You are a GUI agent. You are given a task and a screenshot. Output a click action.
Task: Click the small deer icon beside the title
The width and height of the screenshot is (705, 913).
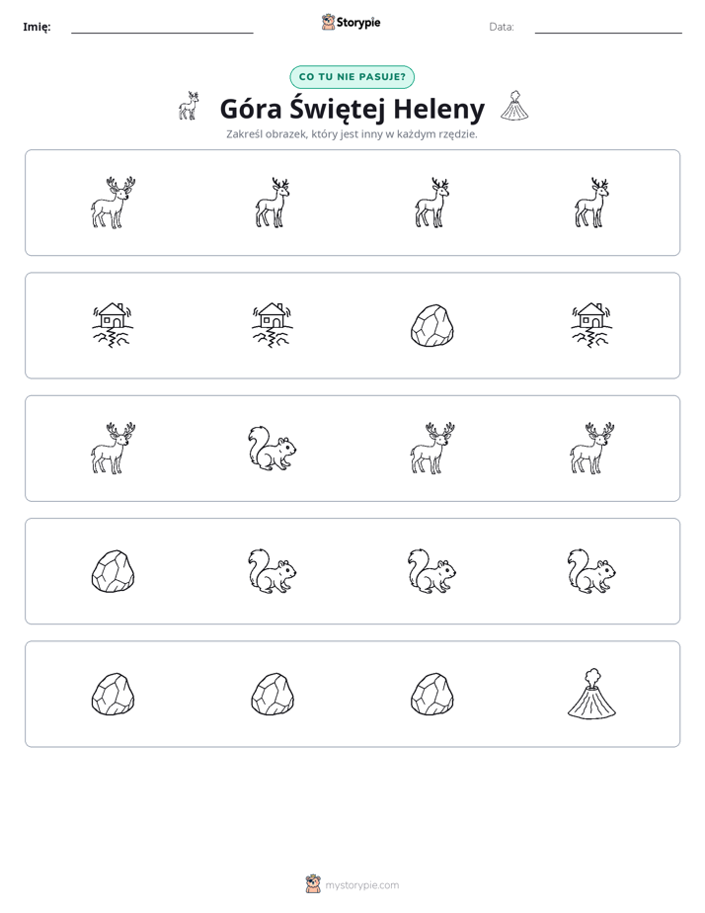click(189, 106)
